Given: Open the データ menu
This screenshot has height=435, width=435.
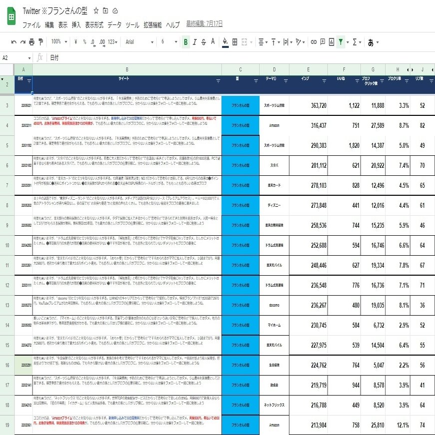Looking at the screenshot, I should pos(114,25).
